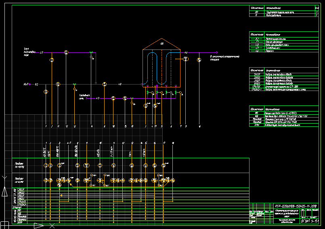Click the "8.2" row in the line legend table

[x=284, y=39]
